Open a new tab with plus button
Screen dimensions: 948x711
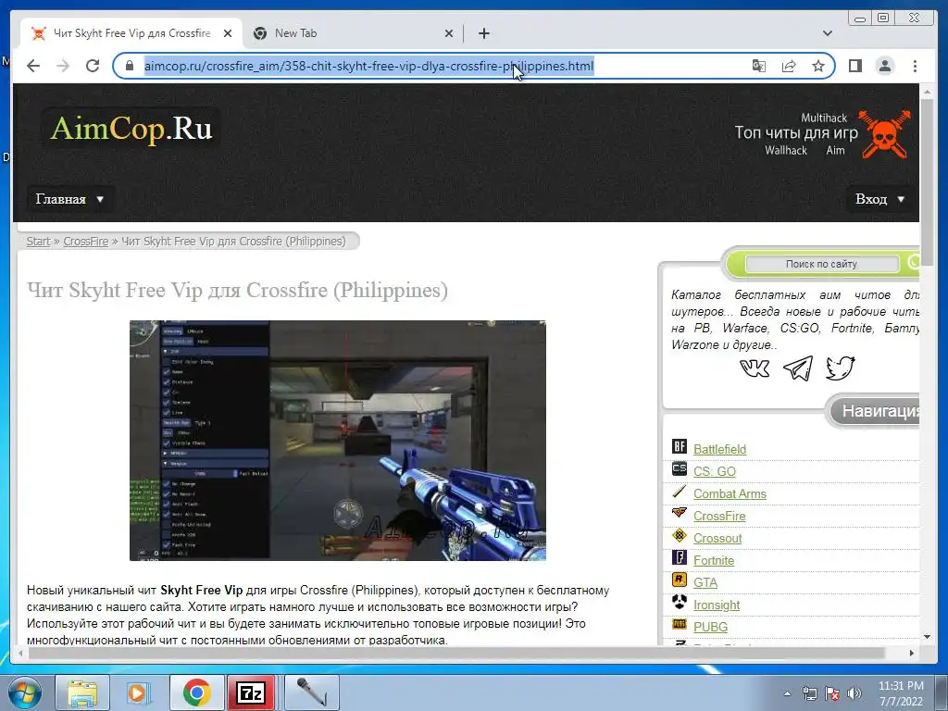tap(483, 33)
